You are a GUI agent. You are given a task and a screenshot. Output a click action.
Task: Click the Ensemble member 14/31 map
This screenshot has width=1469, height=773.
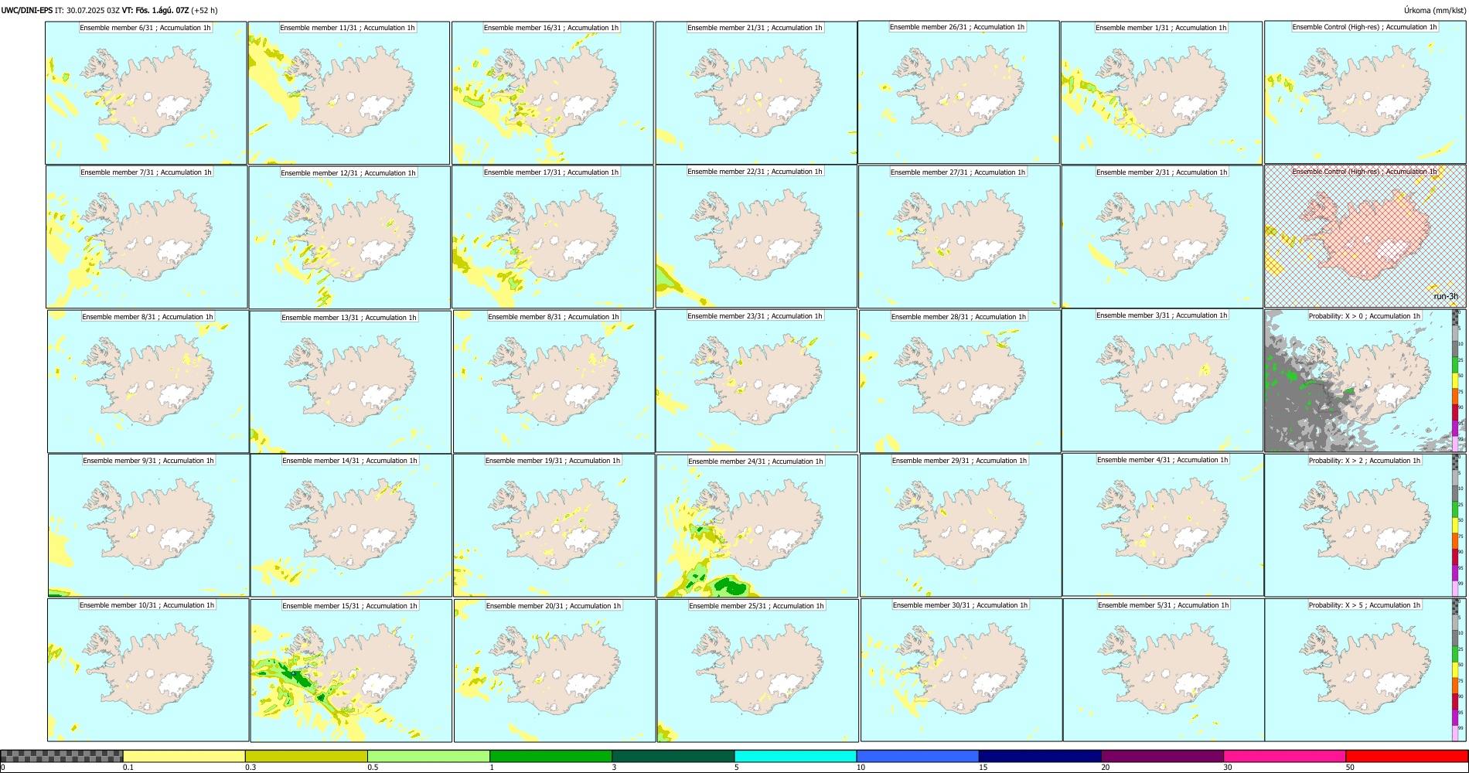click(351, 526)
